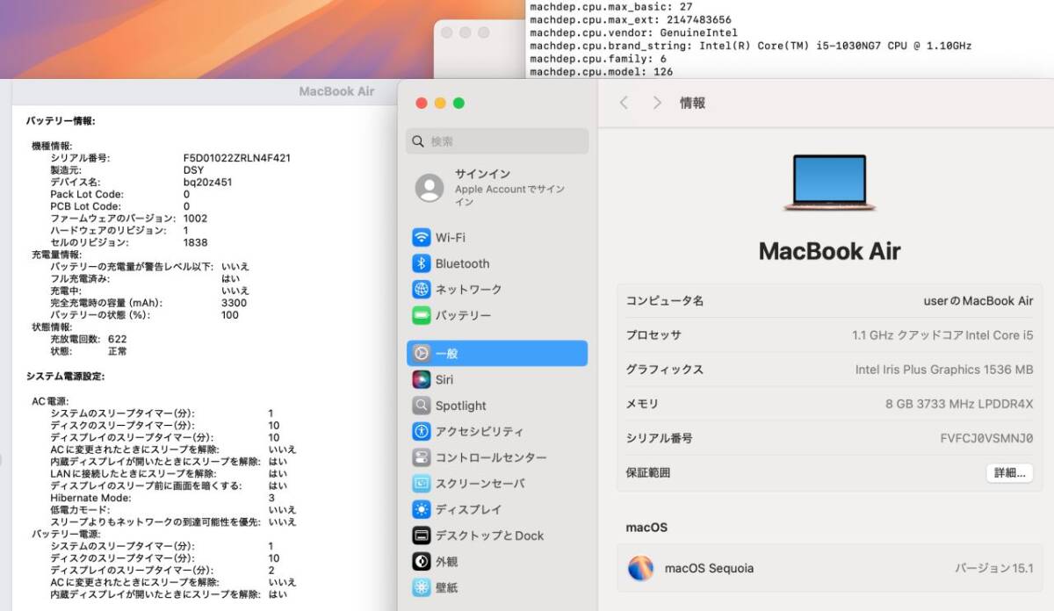Open ネットワーク globe icon
This screenshot has width=1054, height=611.
tap(422, 290)
